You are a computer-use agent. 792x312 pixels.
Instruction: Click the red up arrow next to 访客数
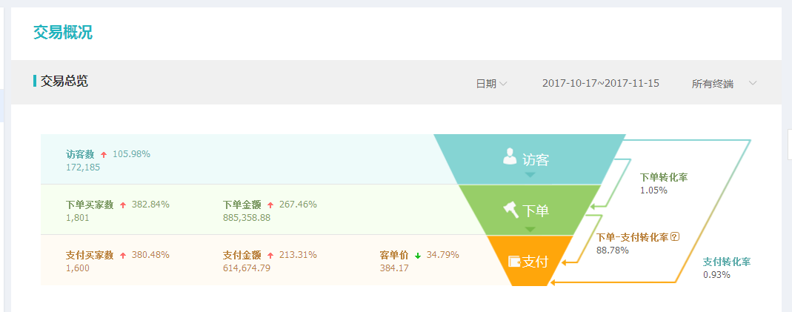click(104, 154)
